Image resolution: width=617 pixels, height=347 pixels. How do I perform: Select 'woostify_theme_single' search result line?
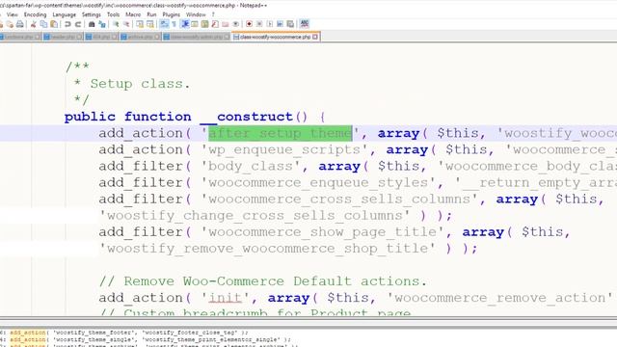146,339
